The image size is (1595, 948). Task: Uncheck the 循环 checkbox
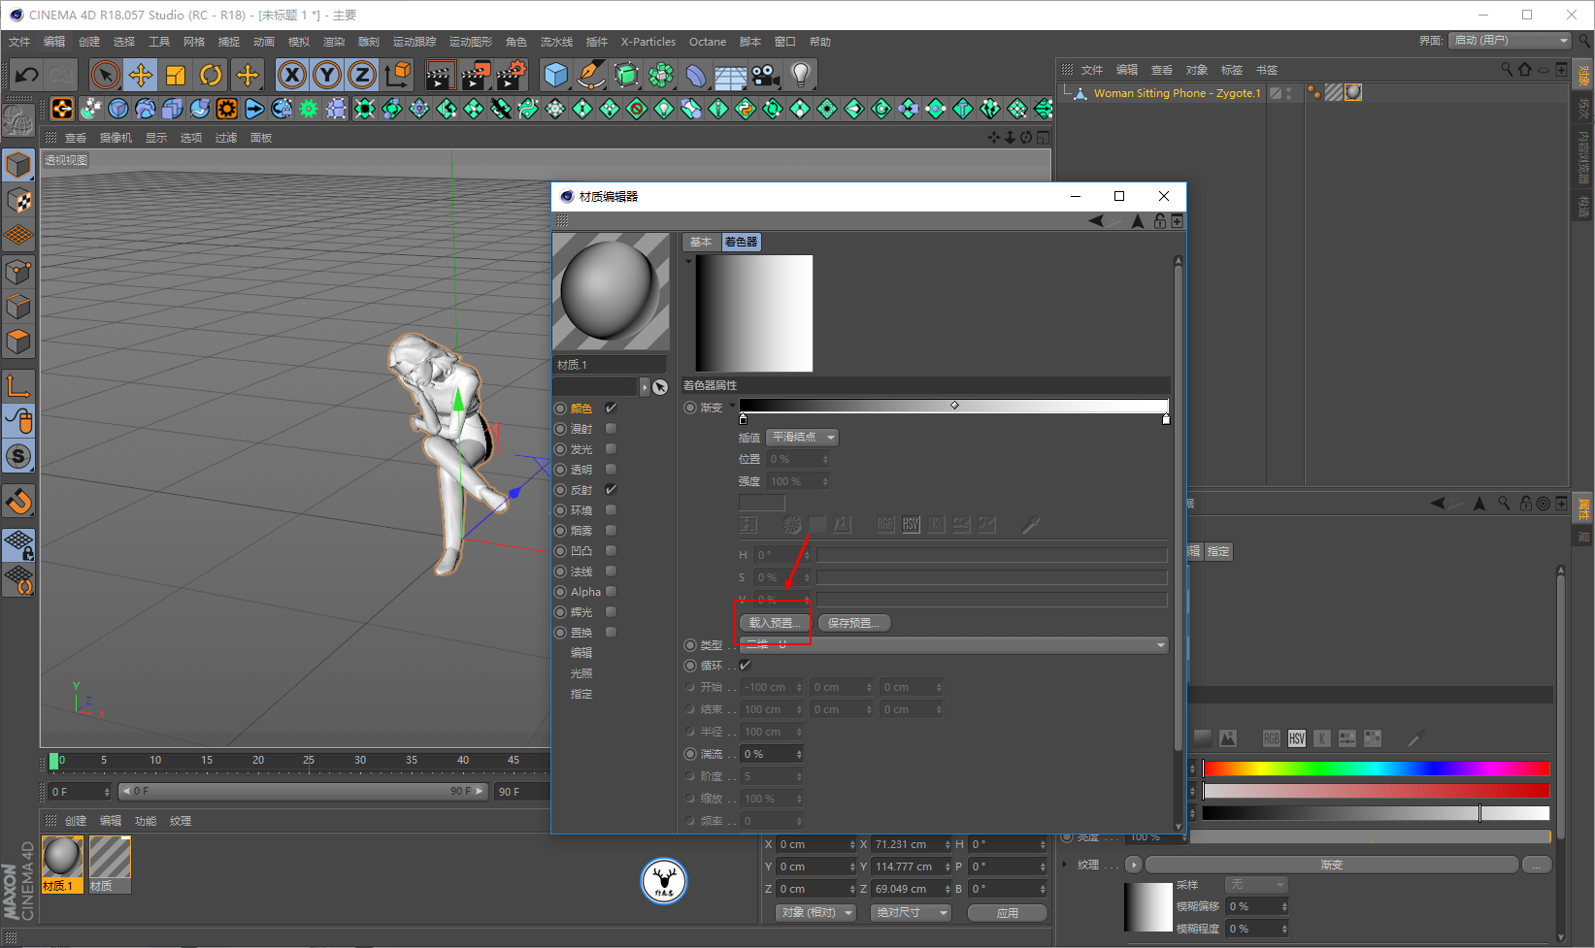tap(746, 666)
